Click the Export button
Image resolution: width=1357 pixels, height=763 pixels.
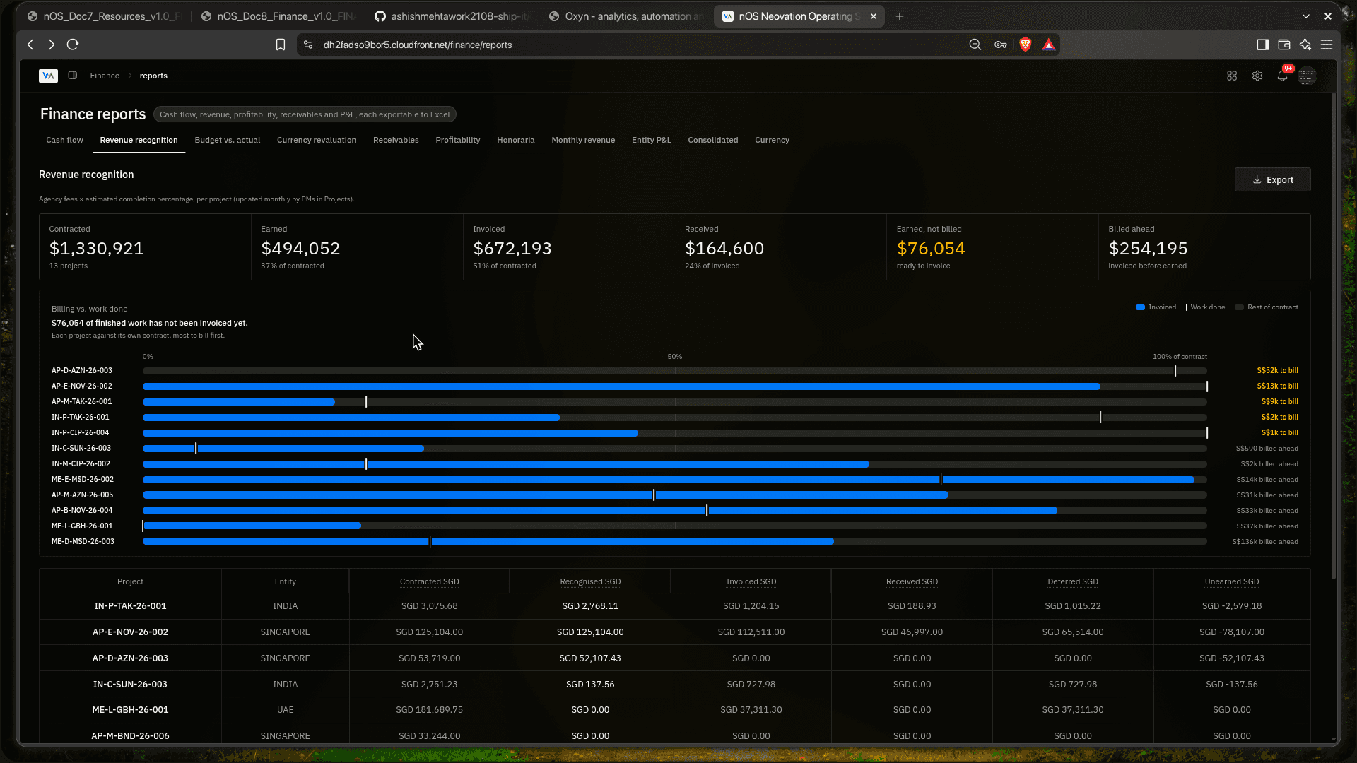click(1272, 179)
